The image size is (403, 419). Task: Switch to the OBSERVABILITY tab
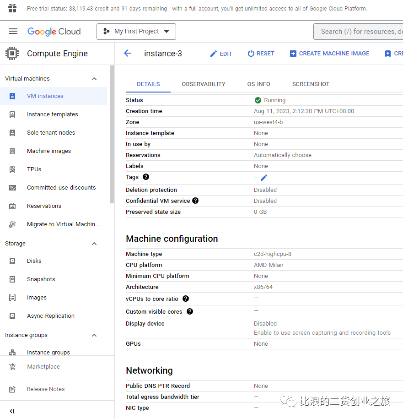[x=204, y=84]
